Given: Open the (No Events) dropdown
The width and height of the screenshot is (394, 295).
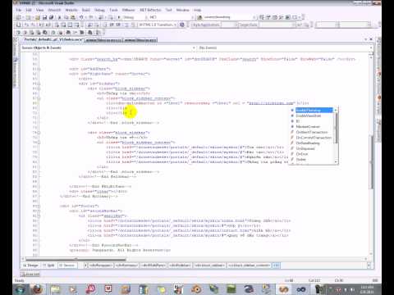Looking at the screenshot, I should point(285,48).
